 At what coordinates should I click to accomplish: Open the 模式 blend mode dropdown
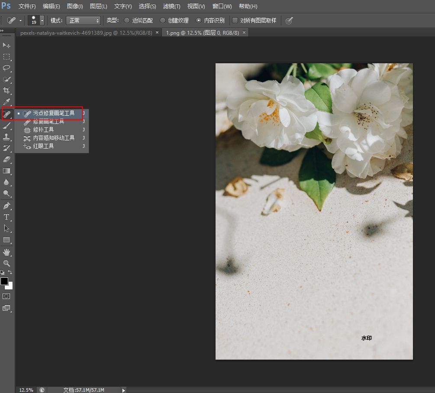coord(83,20)
